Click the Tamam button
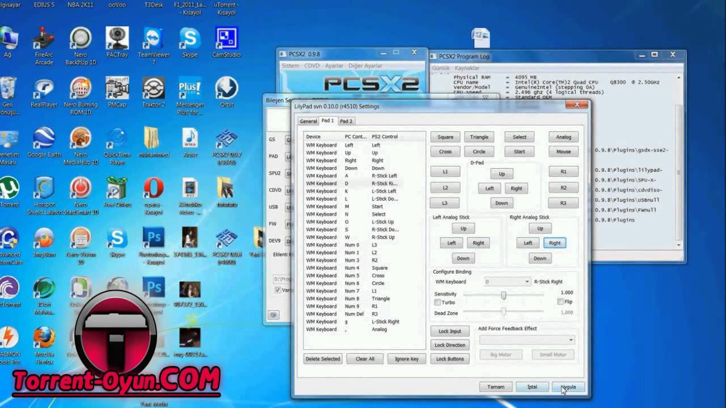 click(x=496, y=387)
